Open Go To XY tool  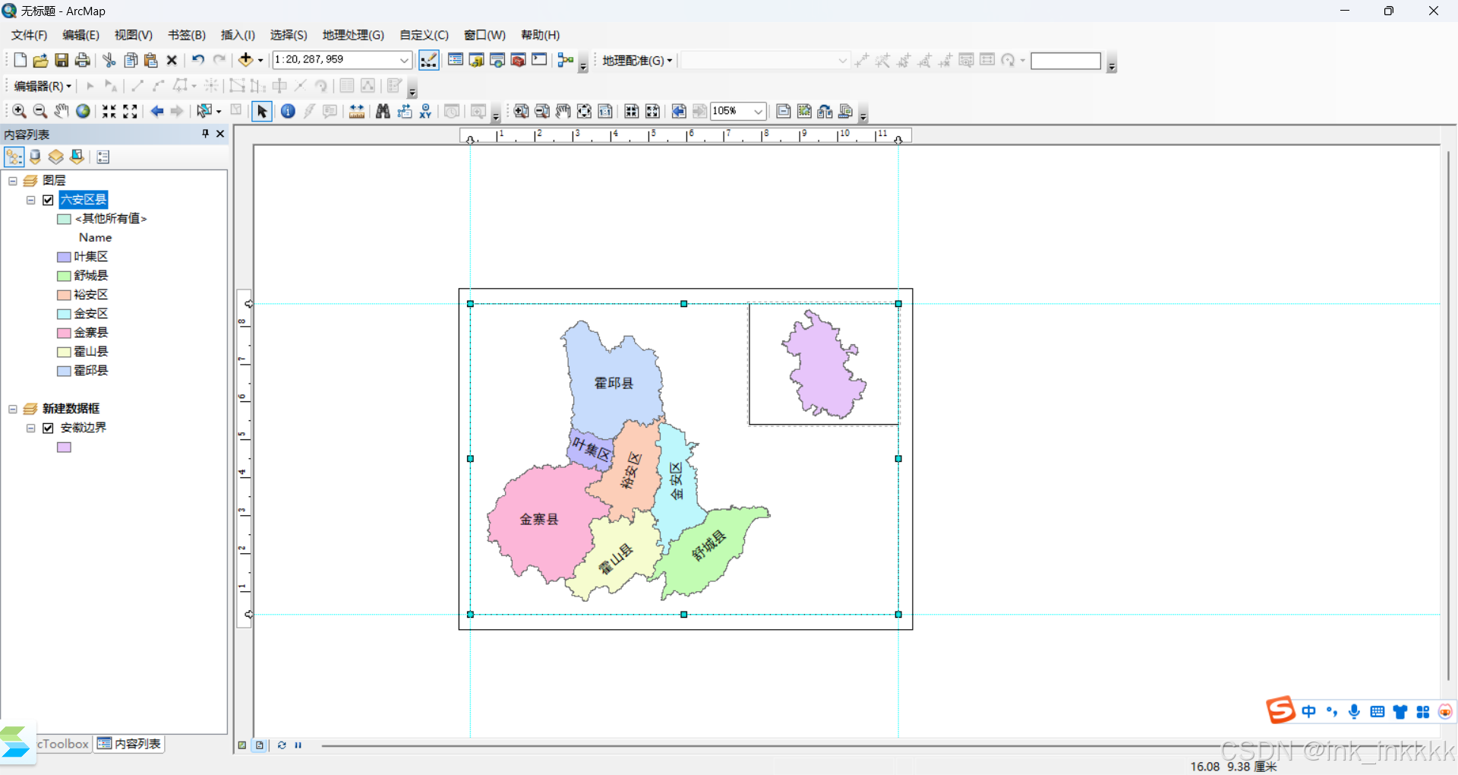(x=425, y=112)
